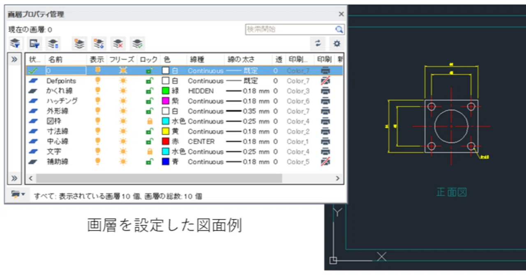This screenshot has width=526, height=275.
Task: Lock the 寸法線 layer
Action: [150, 131]
